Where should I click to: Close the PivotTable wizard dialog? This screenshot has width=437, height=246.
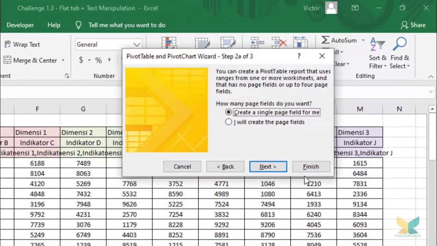click(322, 56)
